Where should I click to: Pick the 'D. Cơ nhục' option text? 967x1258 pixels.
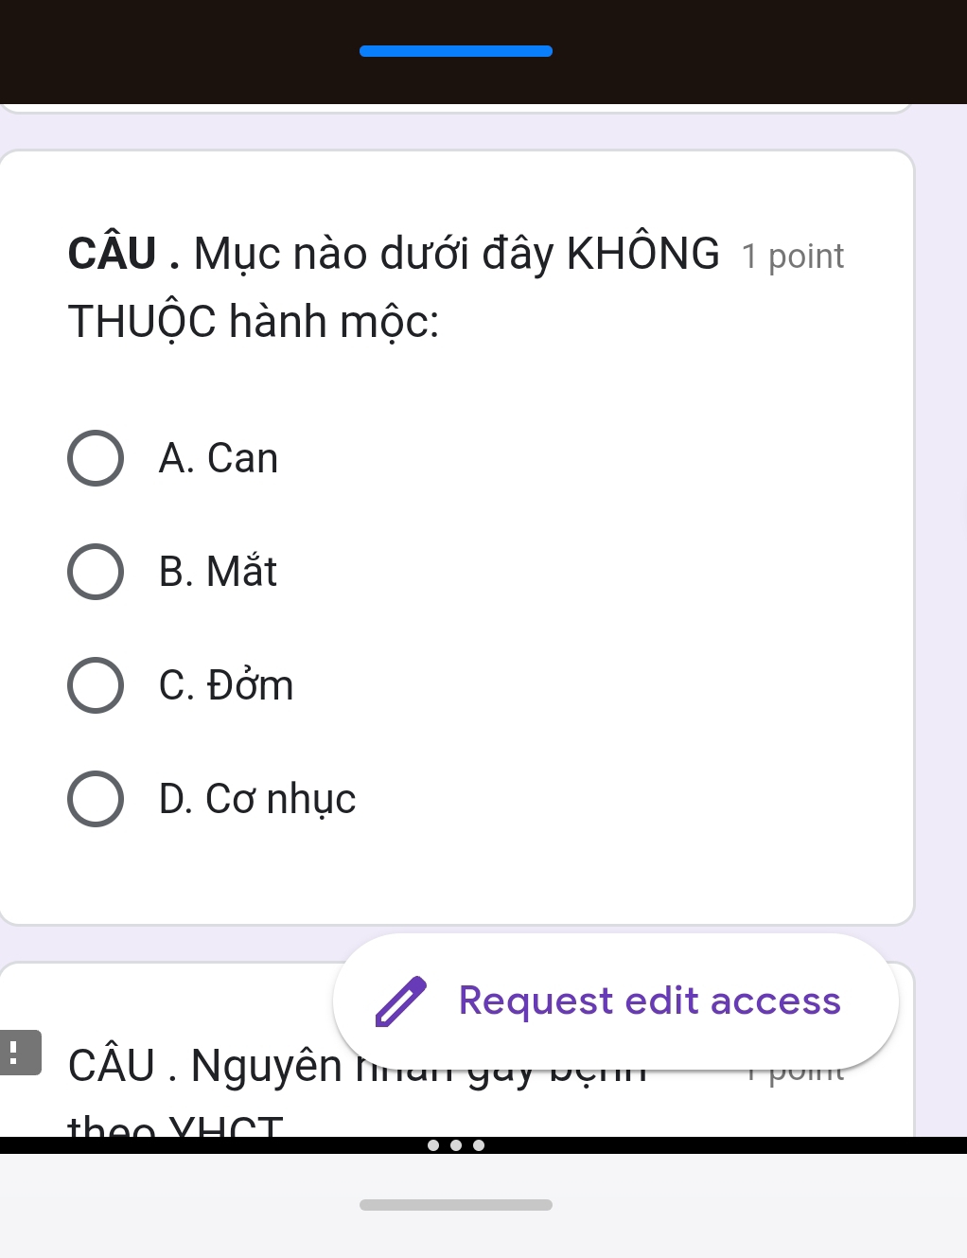[x=257, y=799]
